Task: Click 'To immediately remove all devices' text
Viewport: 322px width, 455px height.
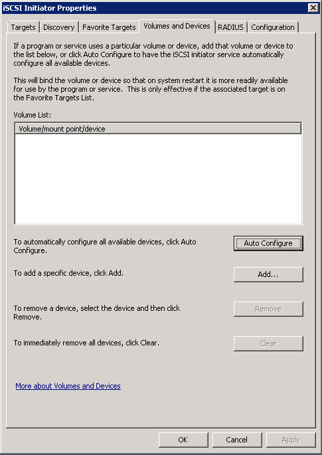Action: pos(86,343)
